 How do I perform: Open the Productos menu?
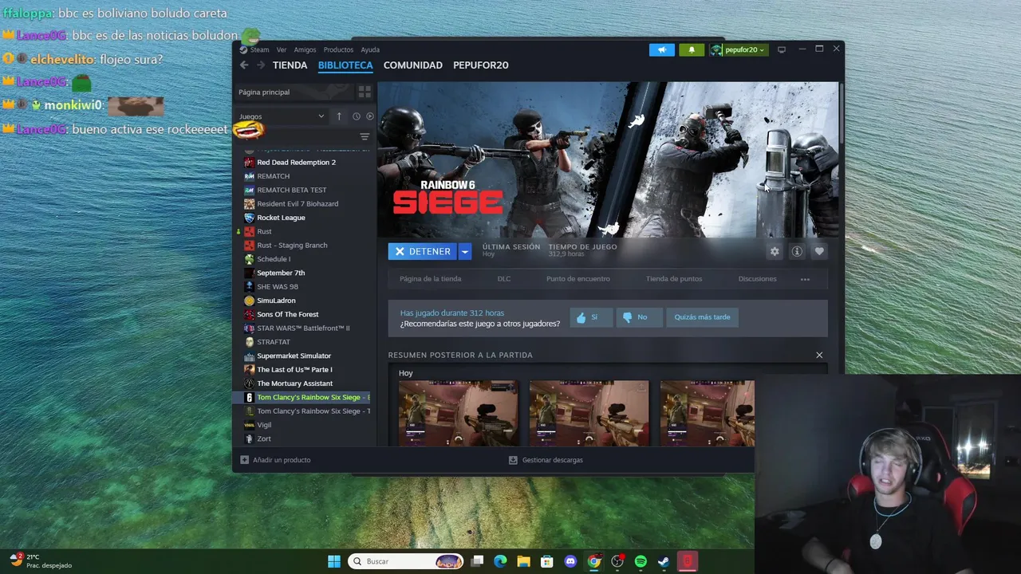[338, 49]
